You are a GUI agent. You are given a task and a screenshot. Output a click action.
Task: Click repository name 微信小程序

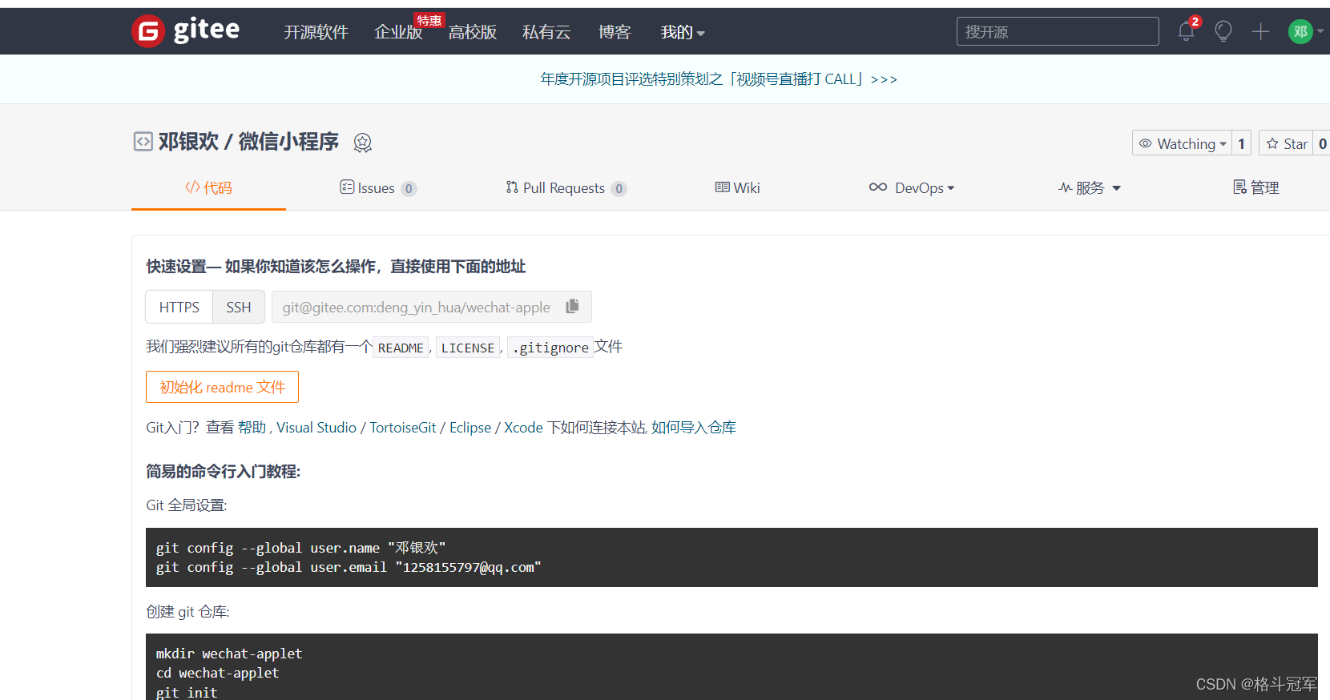(x=288, y=142)
